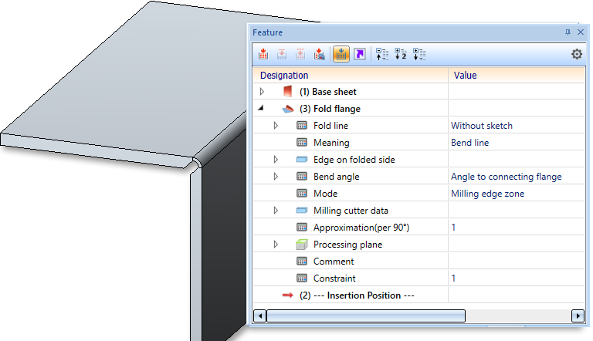The width and height of the screenshot is (593, 341).
Task: Collapse the Fold flange tree node
Action: click(260, 108)
